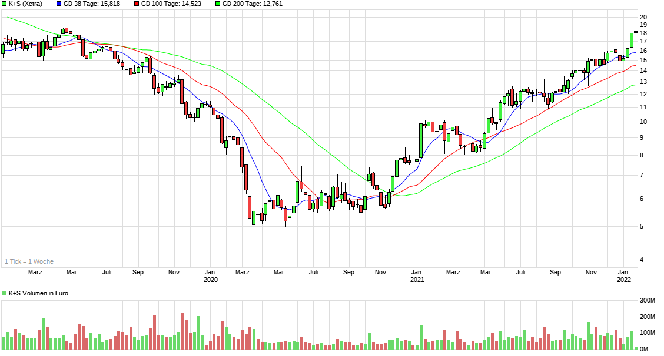
Task: Click the price axis value 7
Action: point(642,175)
